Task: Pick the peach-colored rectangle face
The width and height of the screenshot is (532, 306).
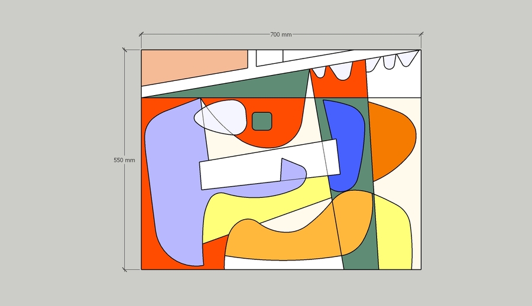Action: (x=194, y=67)
